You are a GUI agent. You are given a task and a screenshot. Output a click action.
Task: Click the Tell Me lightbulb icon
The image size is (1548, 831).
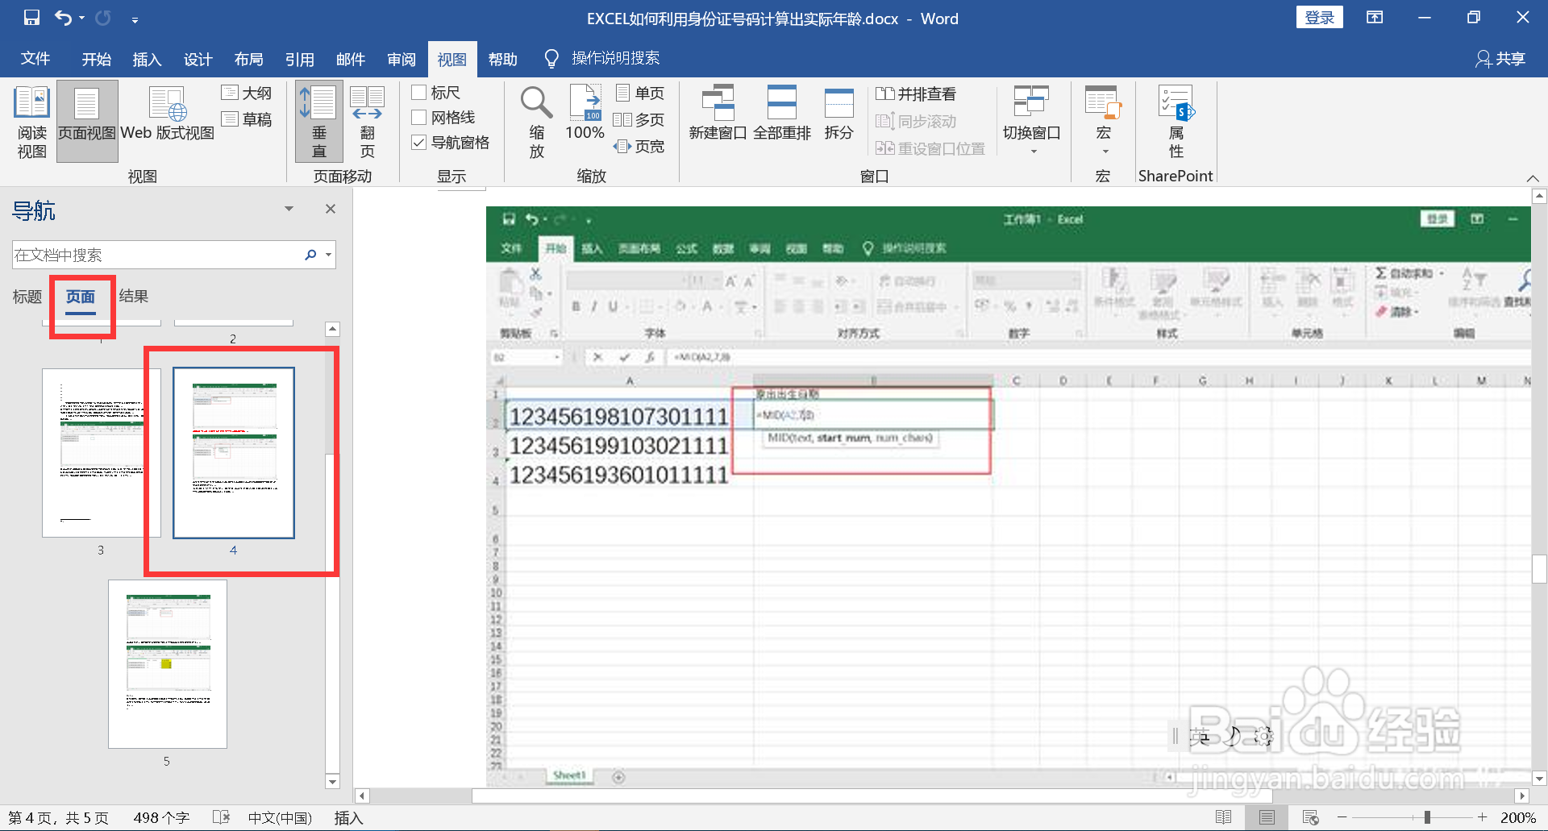point(551,58)
